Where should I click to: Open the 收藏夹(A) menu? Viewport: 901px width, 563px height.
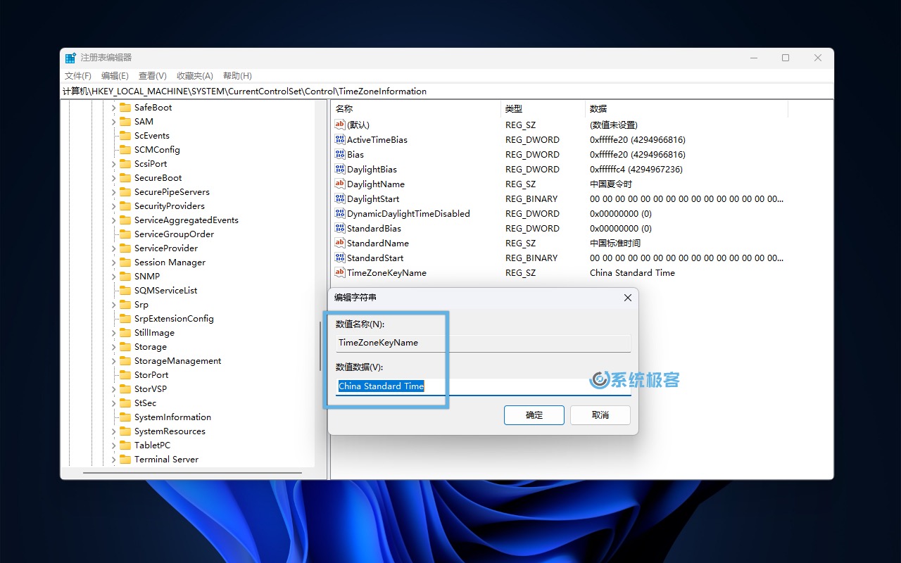194,76
